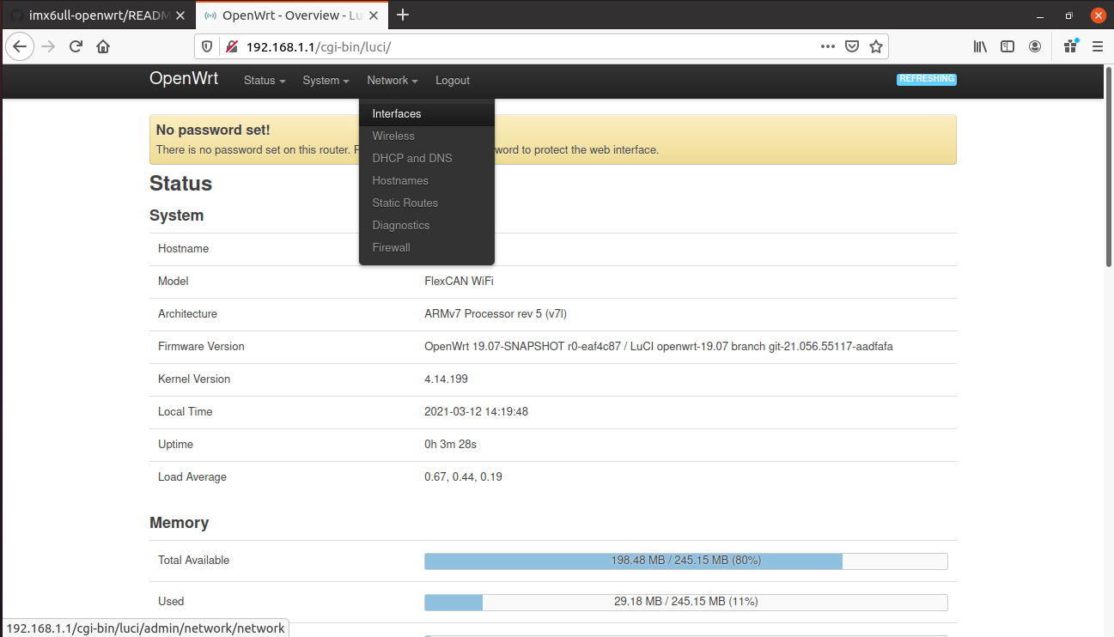Image resolution: width=1114 pixels, height=637 pixels.
Task: Click the FlexCAN WiFi model value
Action: 459,281
